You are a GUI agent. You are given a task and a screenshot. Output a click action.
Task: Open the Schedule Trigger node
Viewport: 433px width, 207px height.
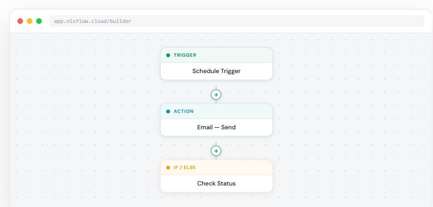click(x=216, y=71)
